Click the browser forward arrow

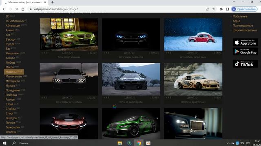pyautogui.click(x=11, y=9)
